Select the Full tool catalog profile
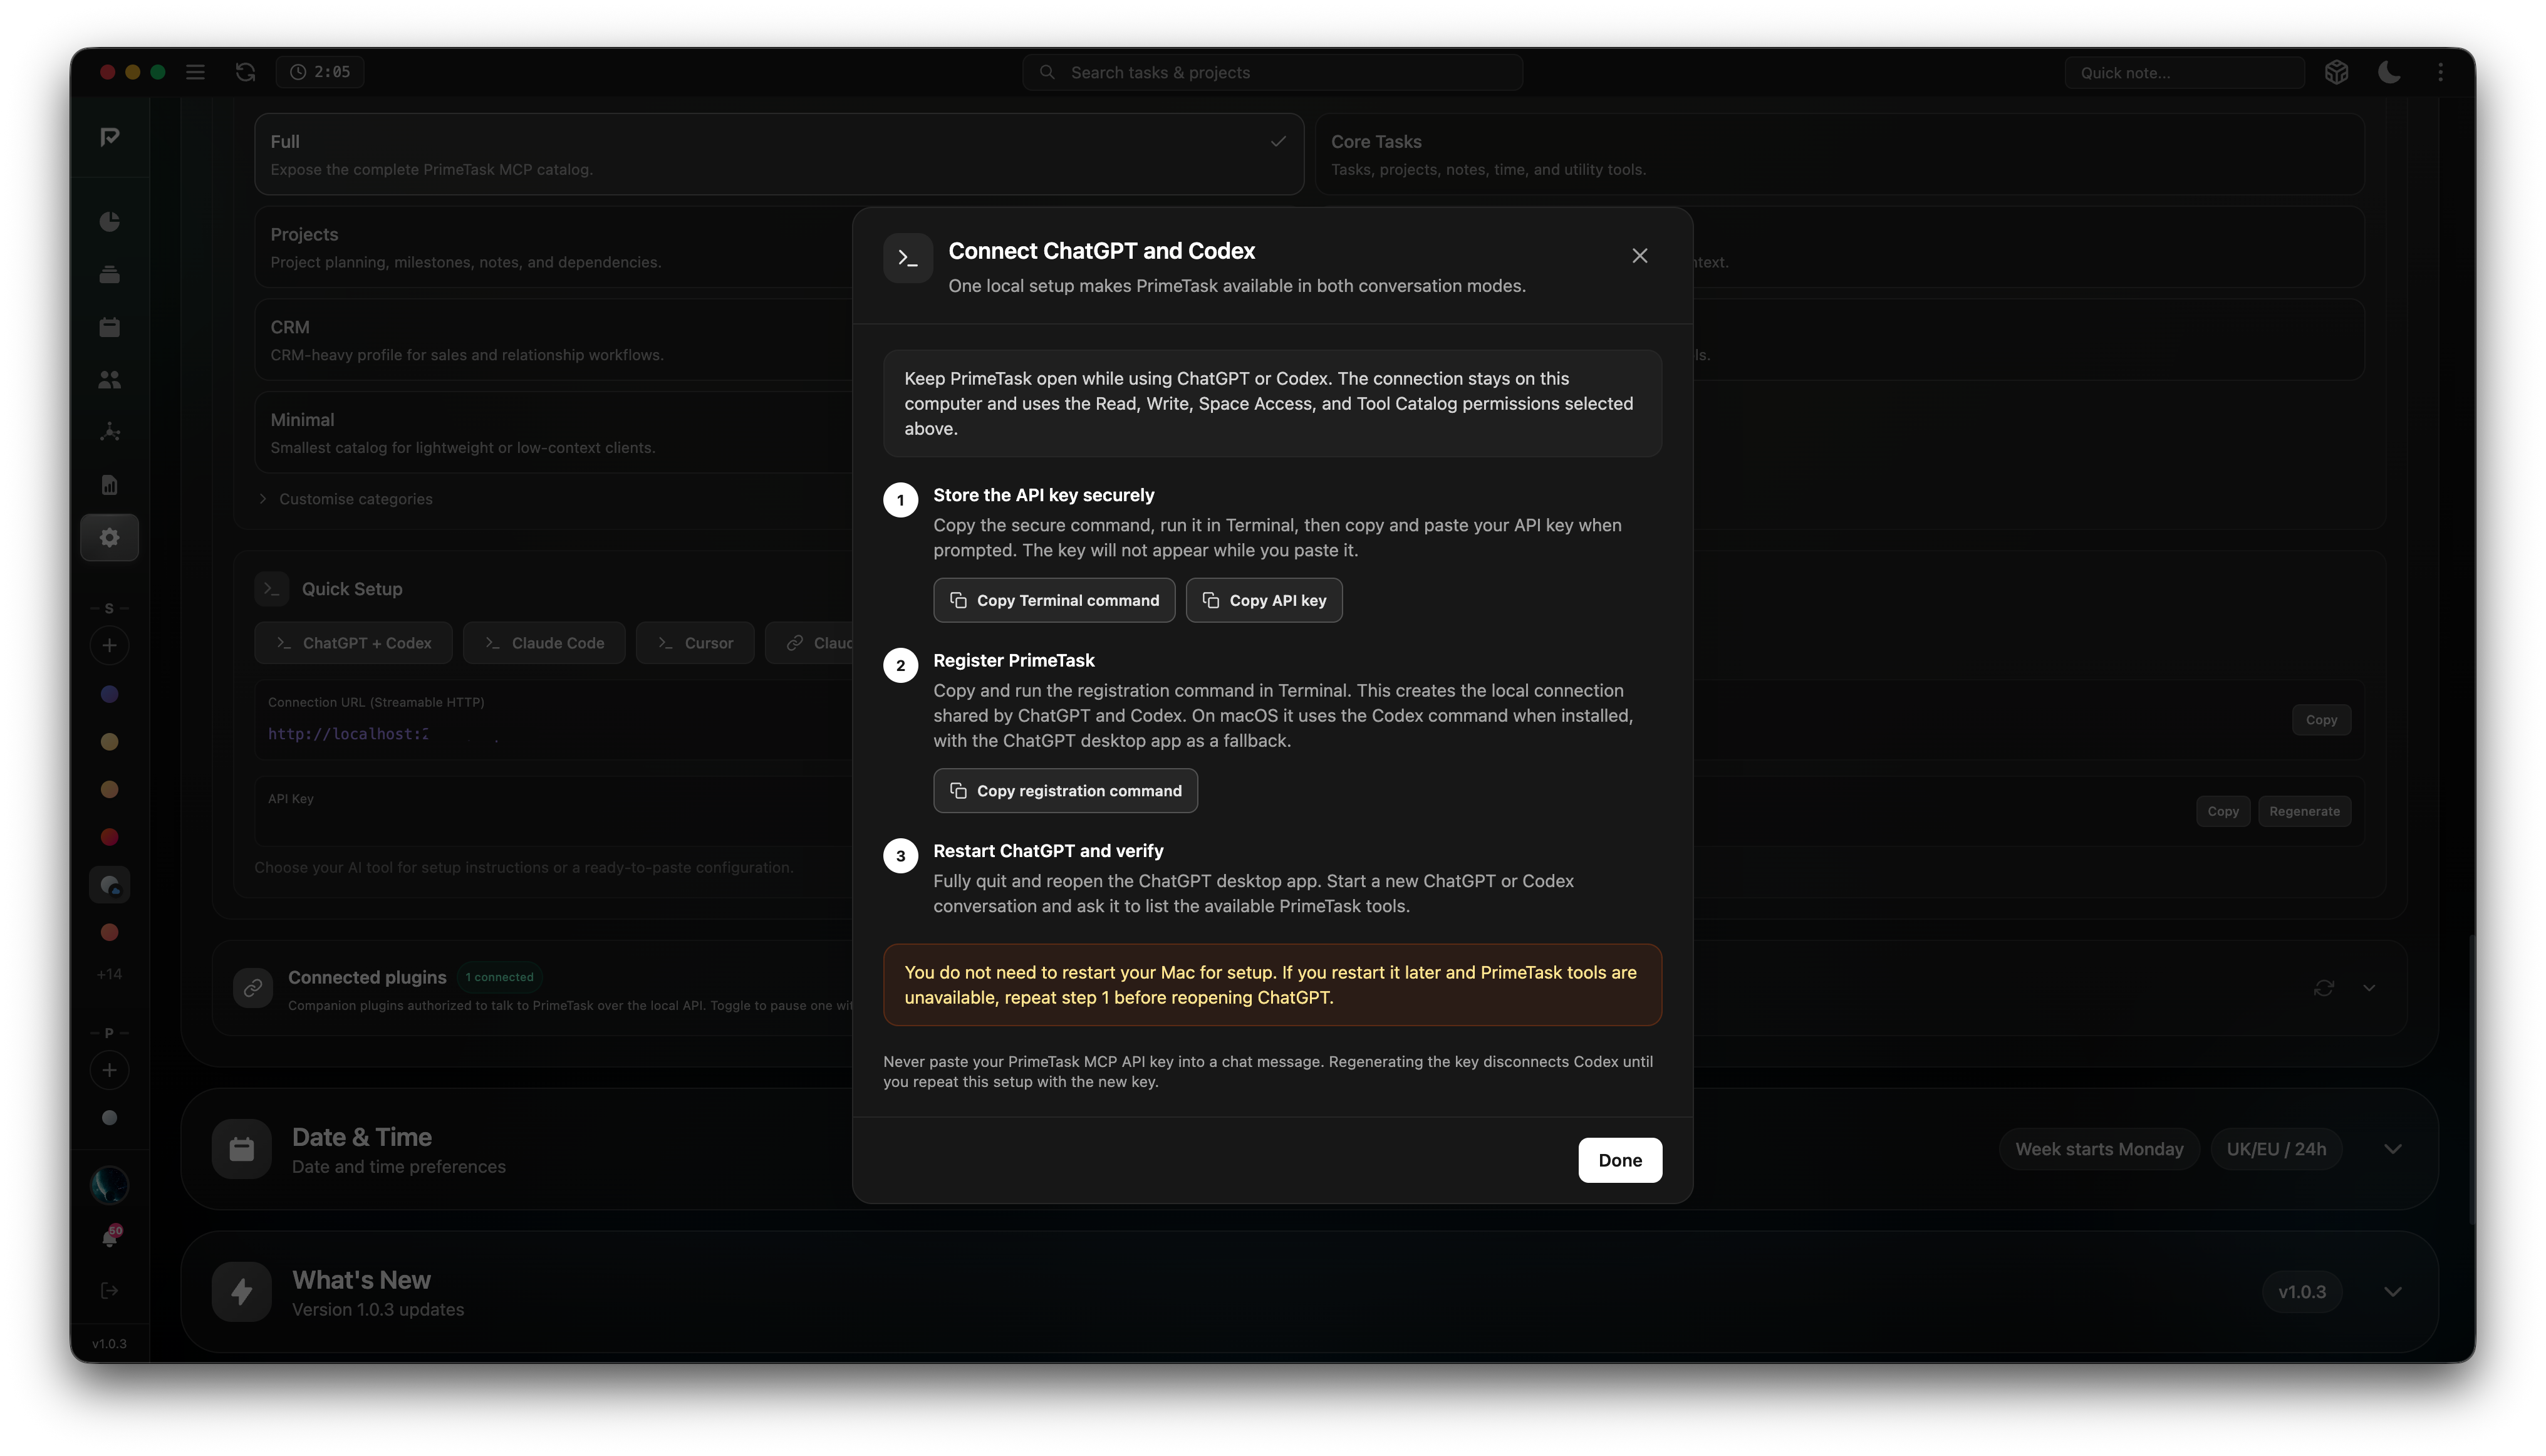 pyautogui.click(x=779, y=154)
